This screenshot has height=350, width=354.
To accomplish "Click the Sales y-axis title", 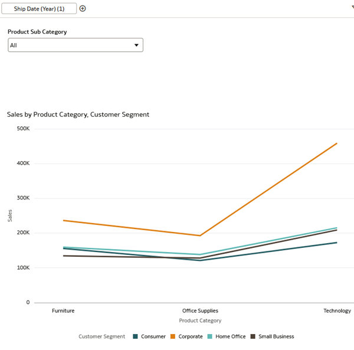I will 10,215.
